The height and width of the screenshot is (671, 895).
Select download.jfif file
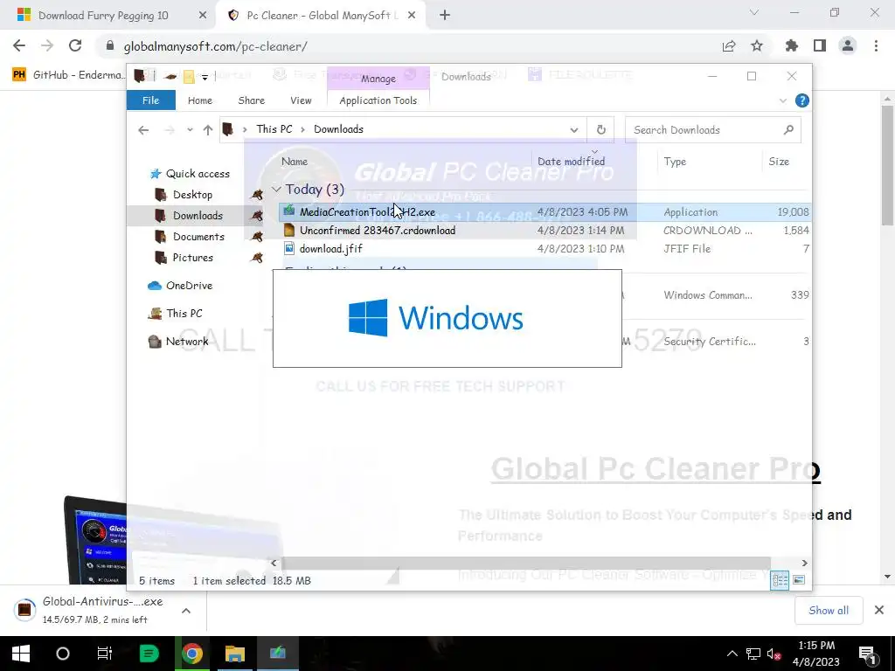pos(331,249)
